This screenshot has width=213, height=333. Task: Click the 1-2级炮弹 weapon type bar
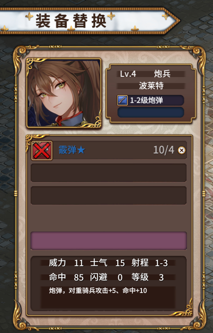click(x=151, y=100)
